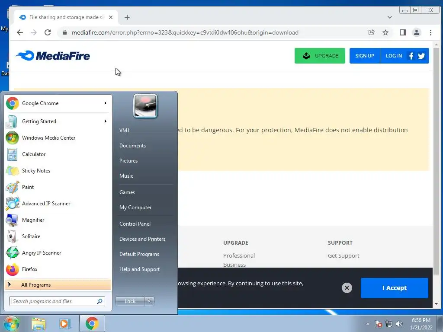Open Default Programs
443x332 pixels.
pos(139,254)
